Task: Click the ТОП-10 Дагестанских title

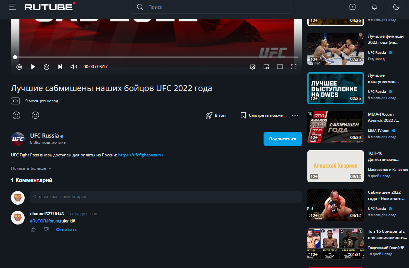Action: (384, 156)
